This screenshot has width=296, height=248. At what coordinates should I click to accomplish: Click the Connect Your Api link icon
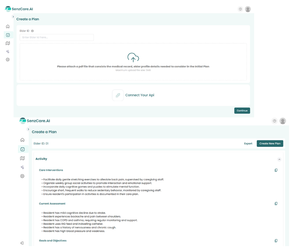point(118,95)
